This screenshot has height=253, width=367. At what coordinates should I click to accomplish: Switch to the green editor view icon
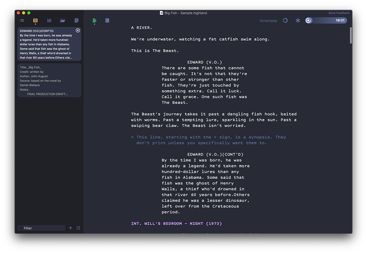94,21
